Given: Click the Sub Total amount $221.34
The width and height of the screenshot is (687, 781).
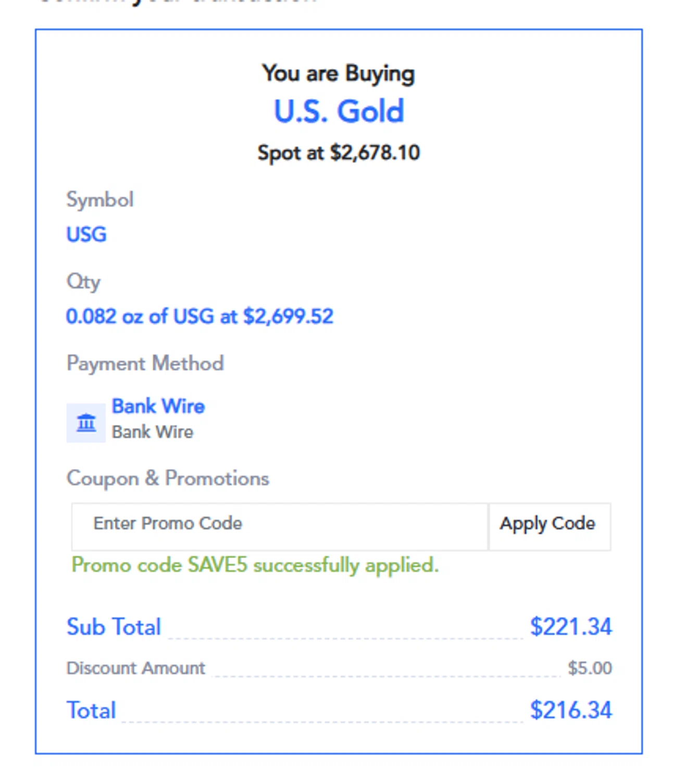Looking at the screenshot, I should tap(570, 627).
